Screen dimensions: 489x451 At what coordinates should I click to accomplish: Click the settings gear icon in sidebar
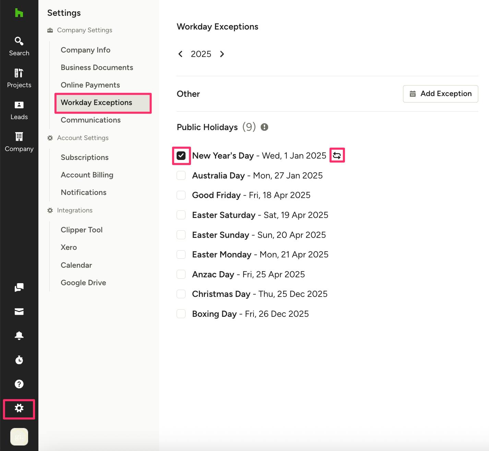[x=19, y=408]
